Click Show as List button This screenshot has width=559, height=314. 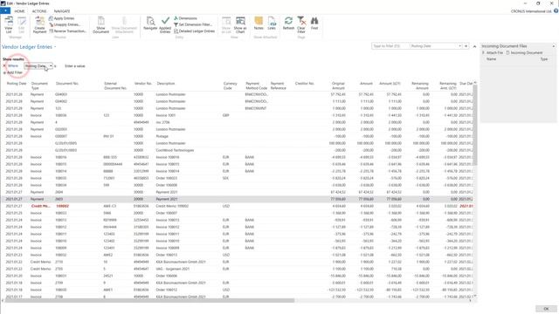tap(226, 24)
